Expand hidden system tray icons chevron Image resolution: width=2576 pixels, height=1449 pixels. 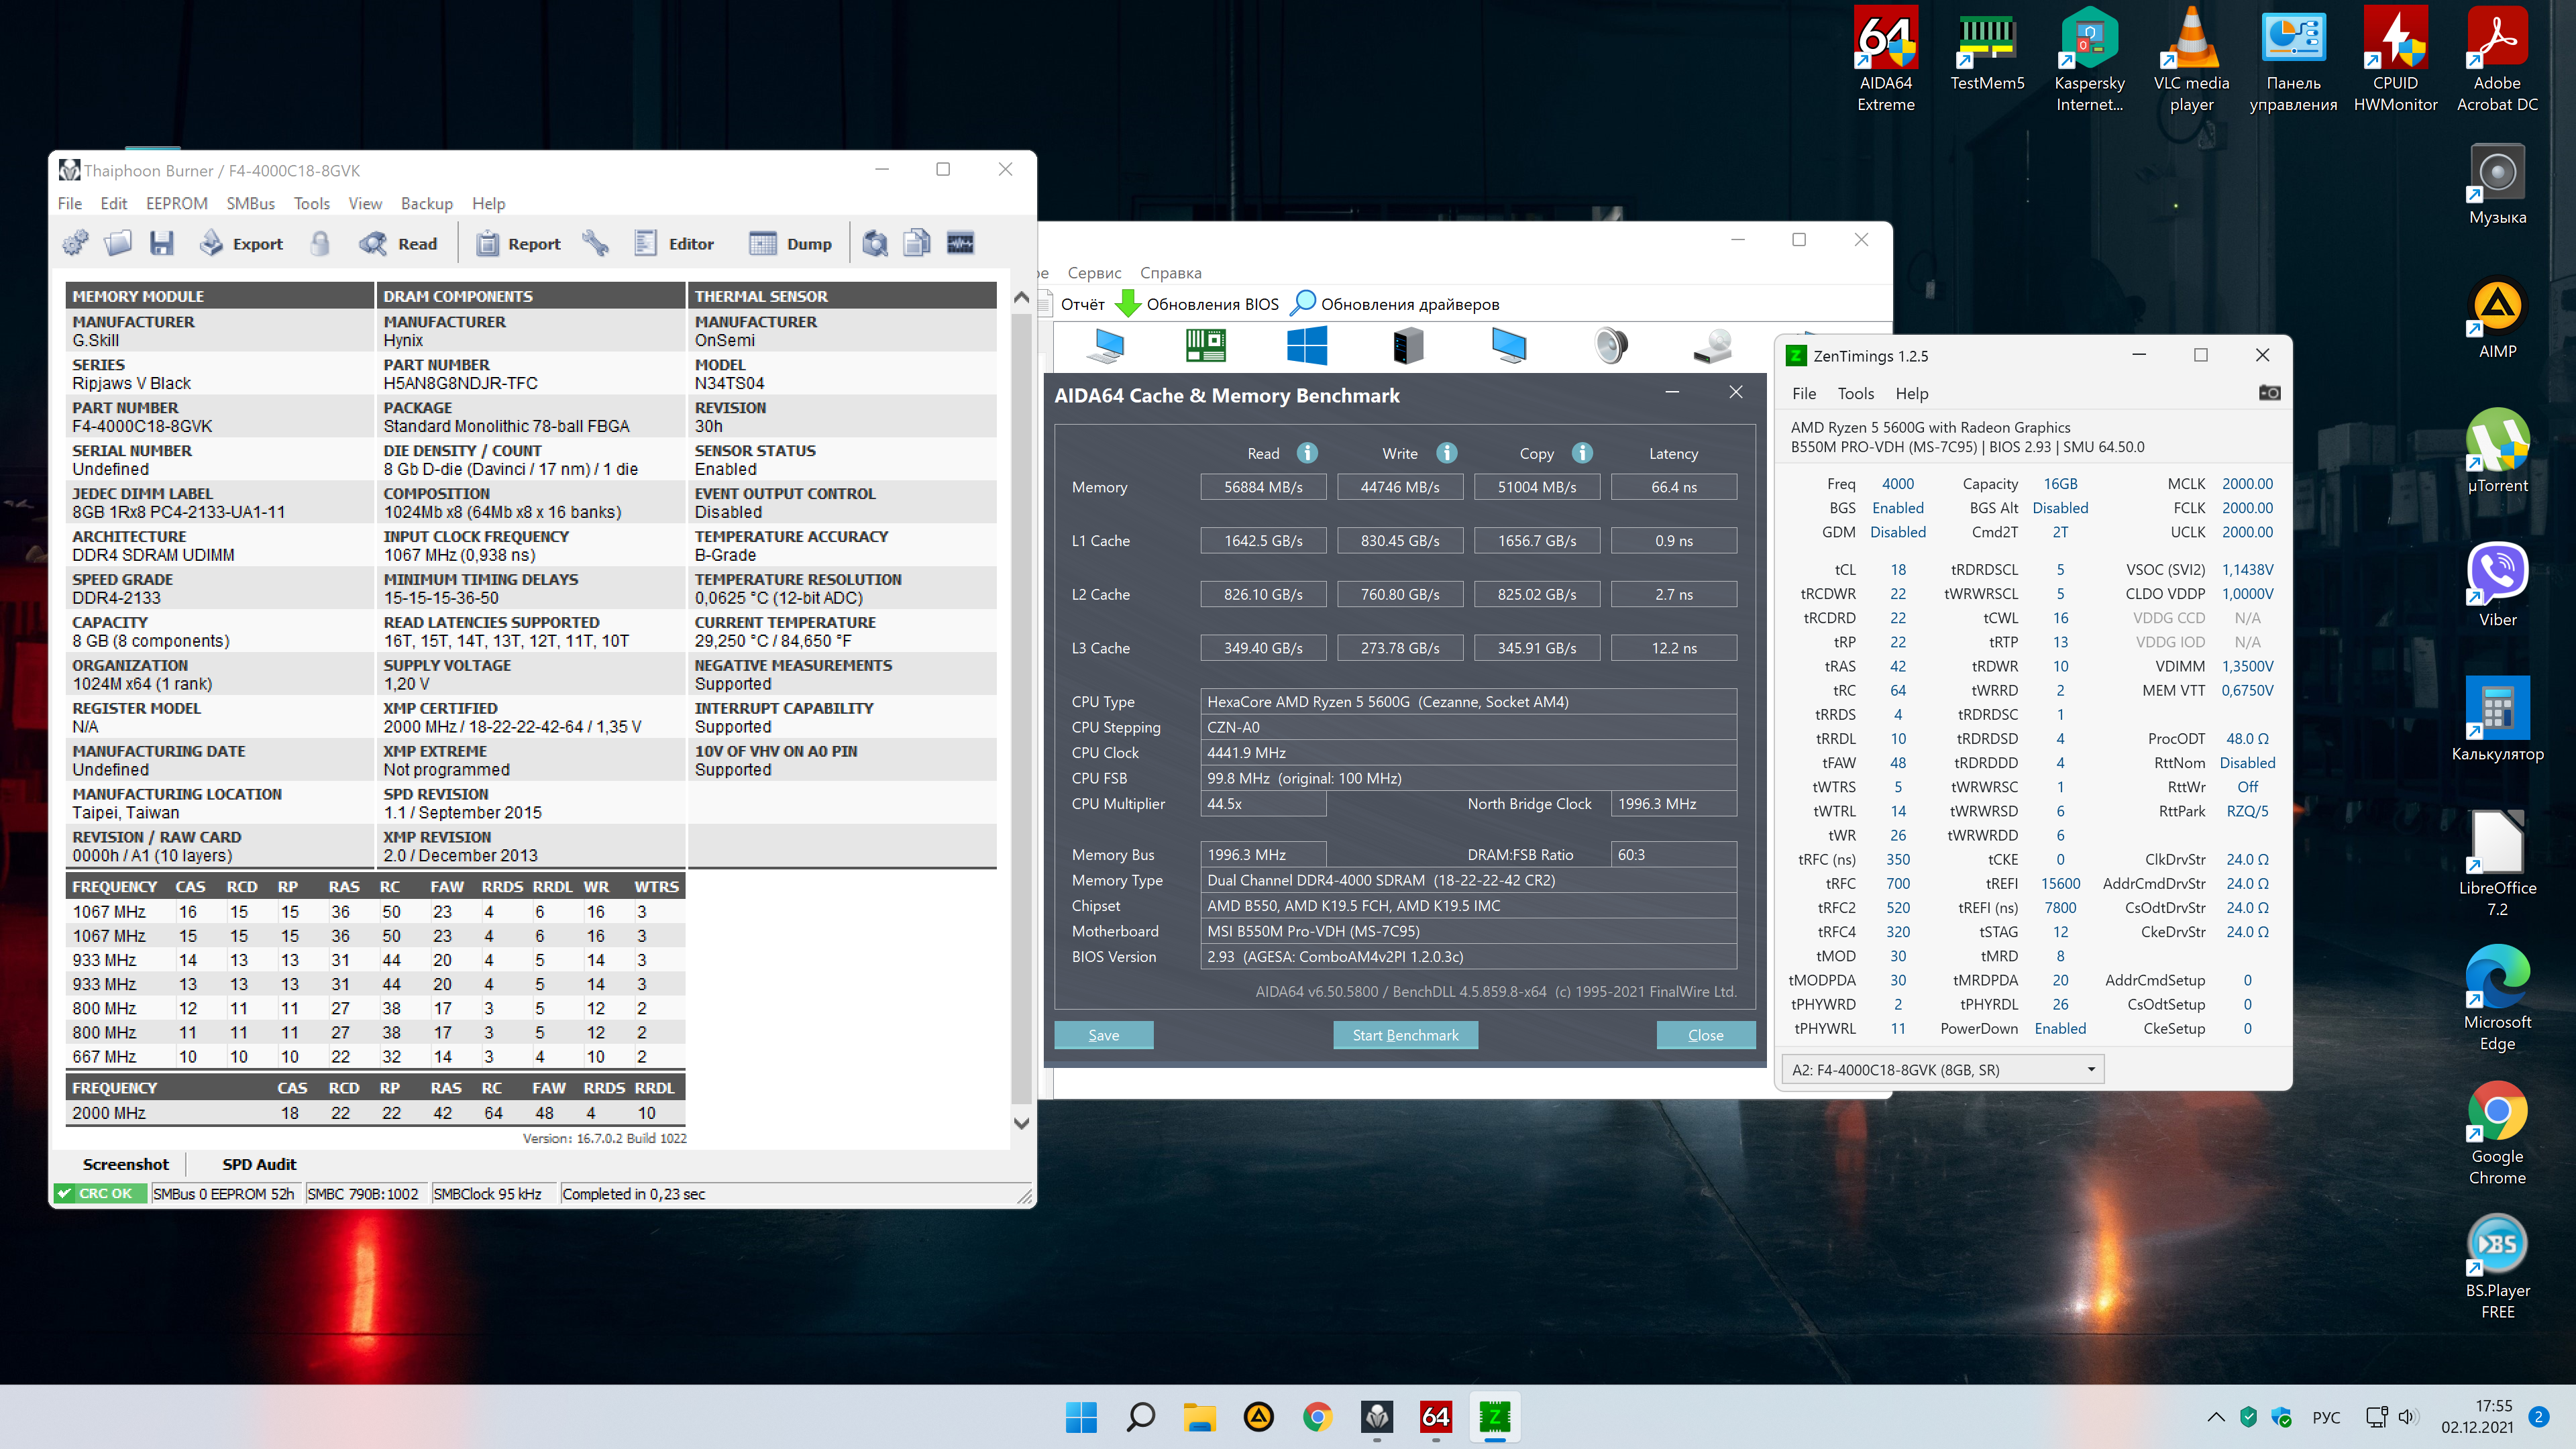click(2216, 1416)
